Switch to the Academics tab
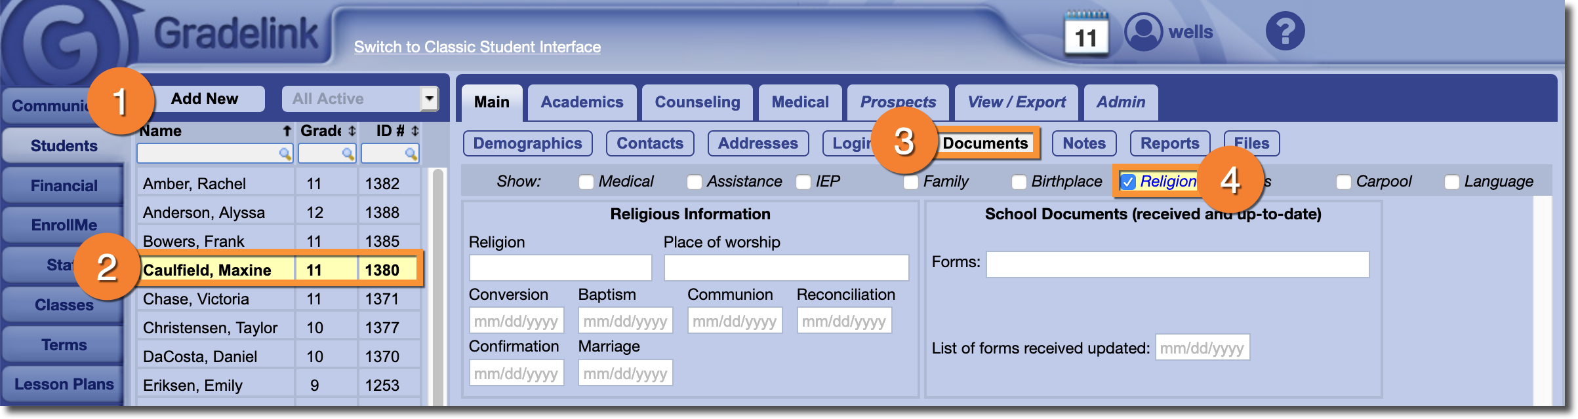 (x=582, y=102)
